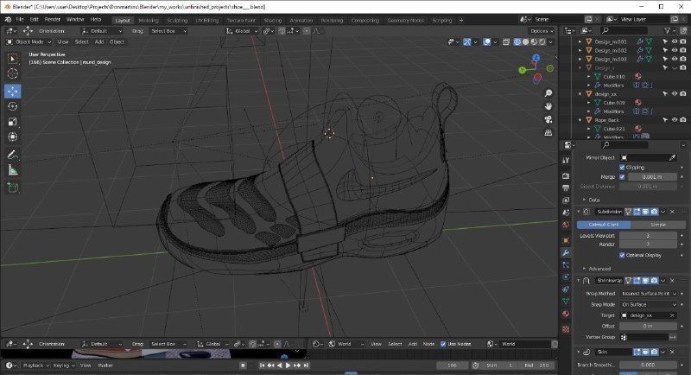Adjust the Levels Viewport value field
The width and height of the screenshot is (691, 375).
click(x=649, y=236)
